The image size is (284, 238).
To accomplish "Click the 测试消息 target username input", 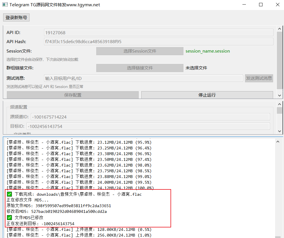I will pyautogui.click(x=144, y=78).
